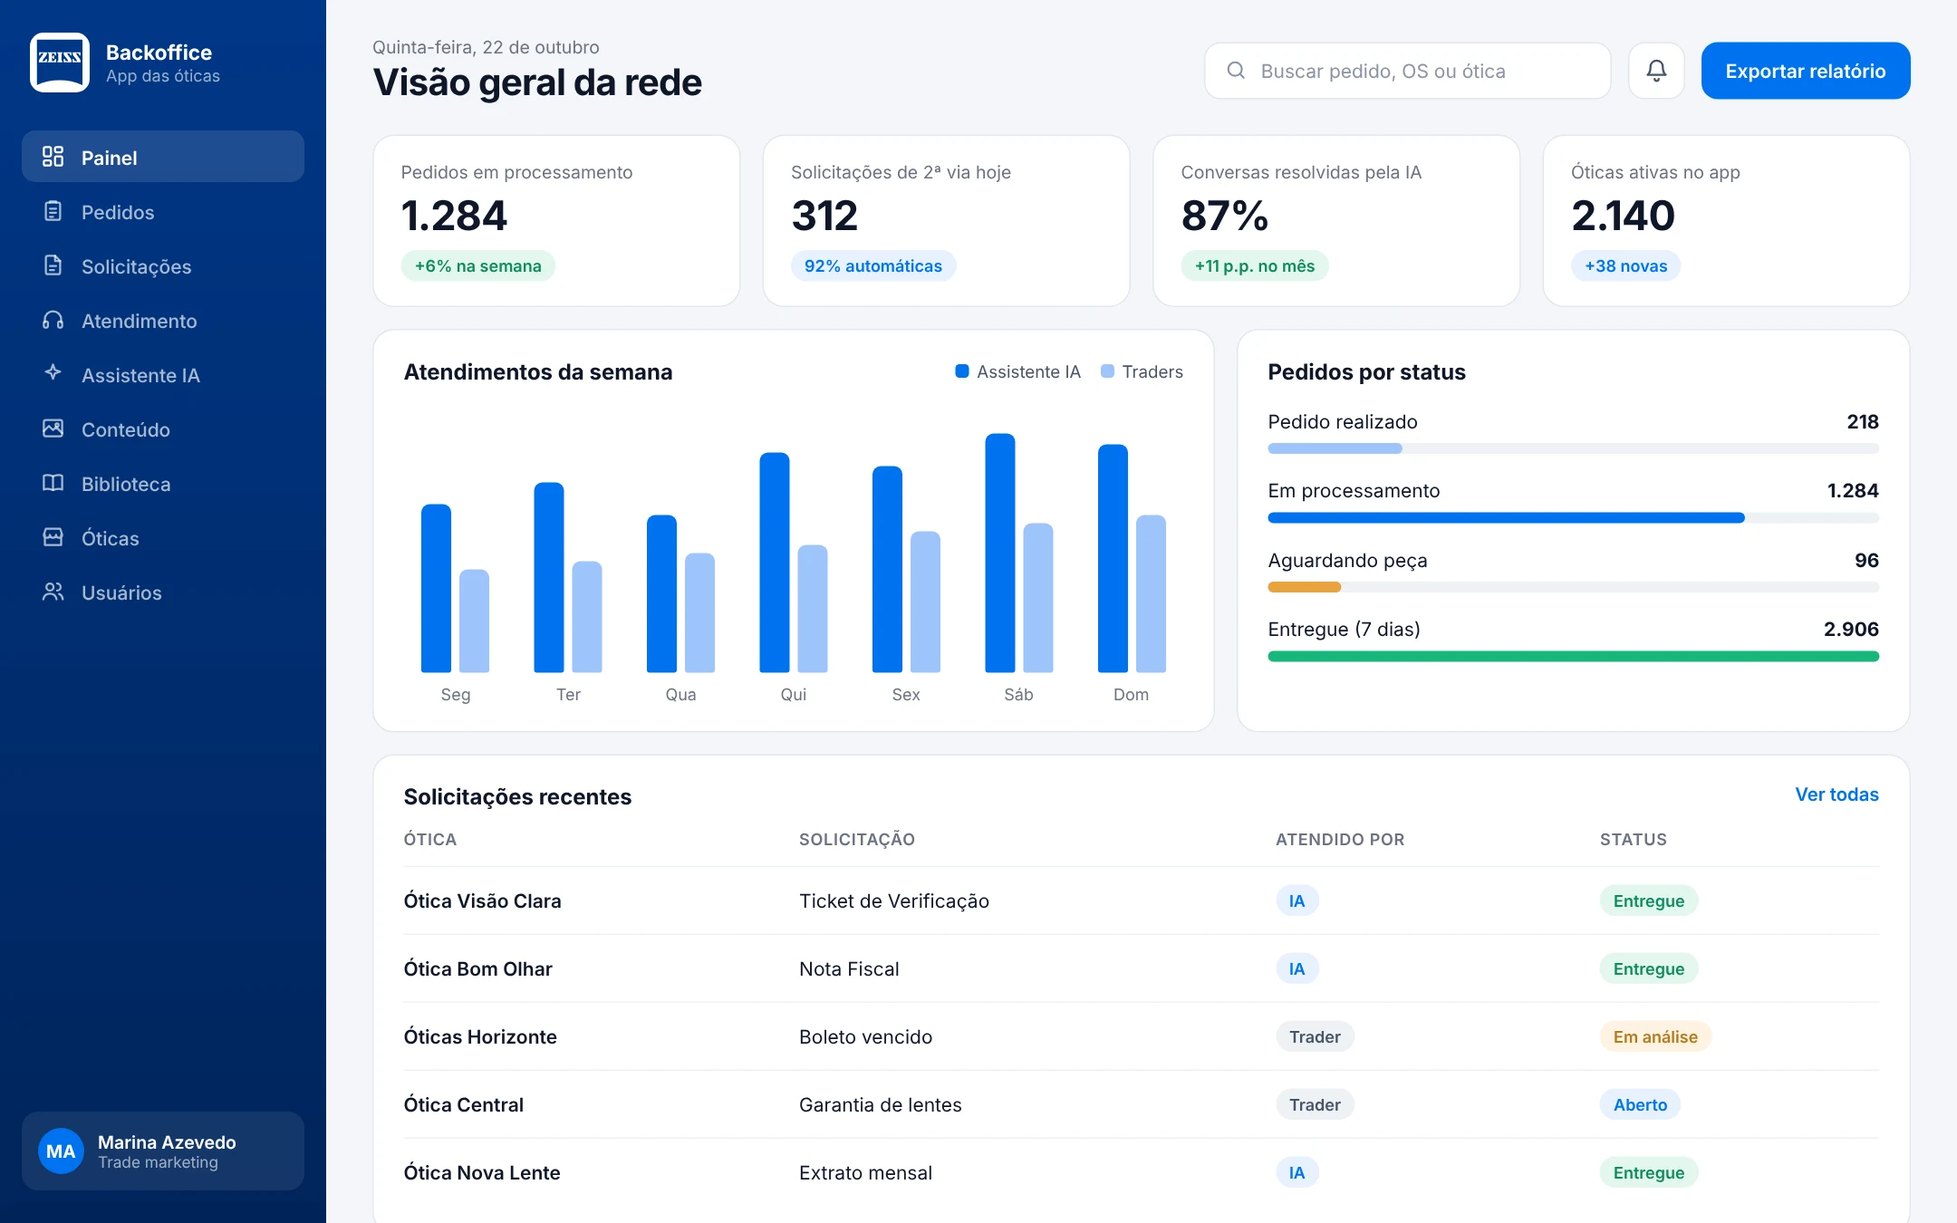Image resolution: width=1957 pixels, height=1223 pixels.
Task: Select Ótica Visão Clara row name
Action: [482, 900]
